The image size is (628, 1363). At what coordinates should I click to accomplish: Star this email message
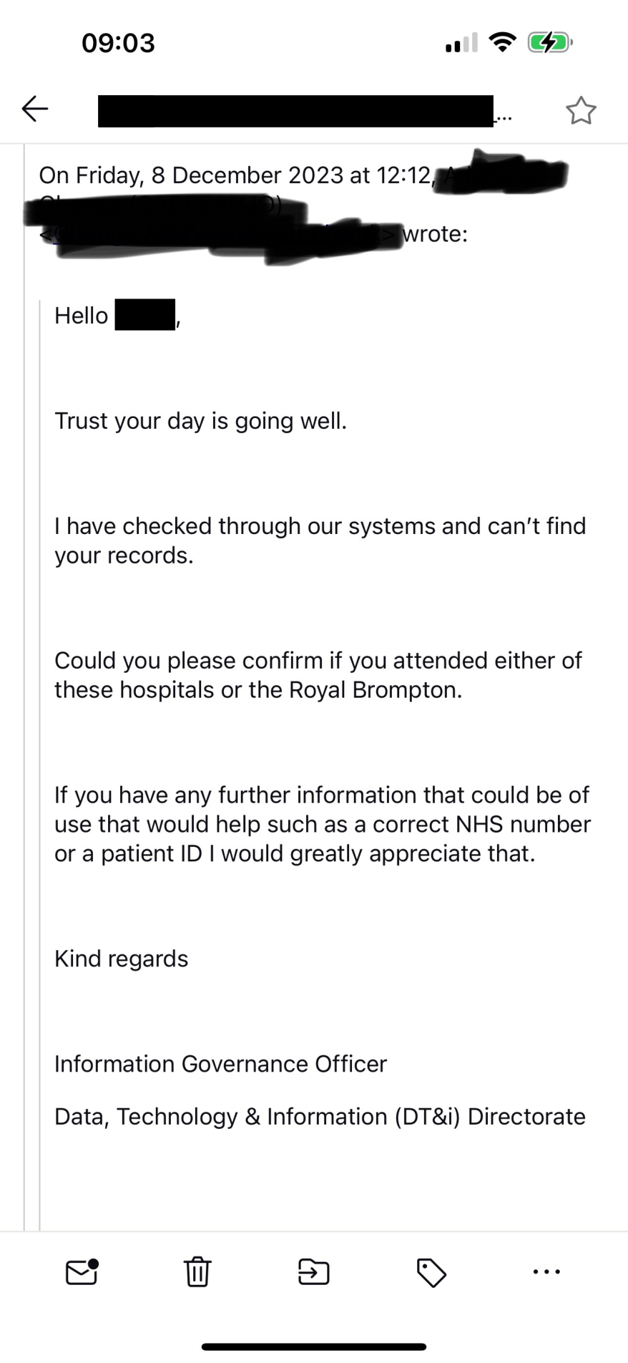coord(580,110)
